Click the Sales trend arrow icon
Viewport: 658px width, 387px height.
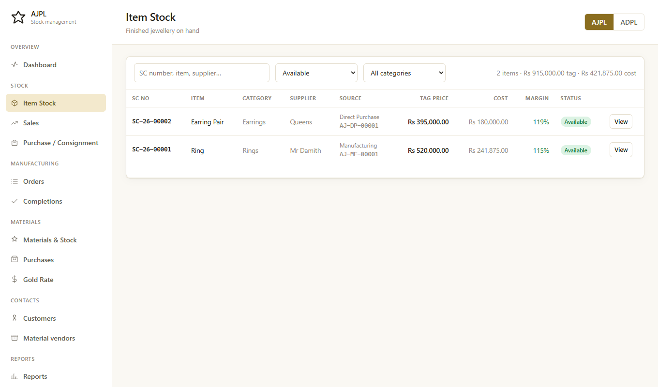click(x=15, y=123)
